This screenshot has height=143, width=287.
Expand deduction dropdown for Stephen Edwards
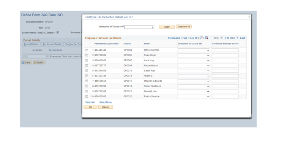point(194,81)
